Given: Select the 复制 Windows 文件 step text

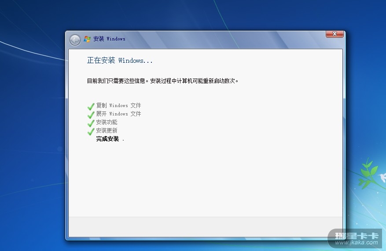Looking at the screenshot, I should pos(118,105).
